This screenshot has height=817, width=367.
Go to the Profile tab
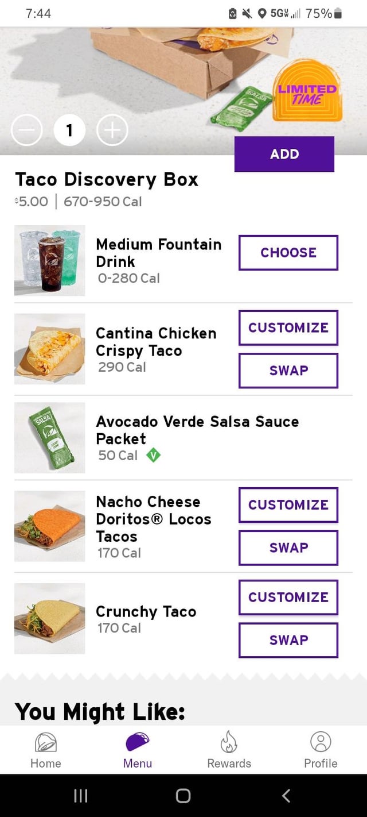(321, 750)
